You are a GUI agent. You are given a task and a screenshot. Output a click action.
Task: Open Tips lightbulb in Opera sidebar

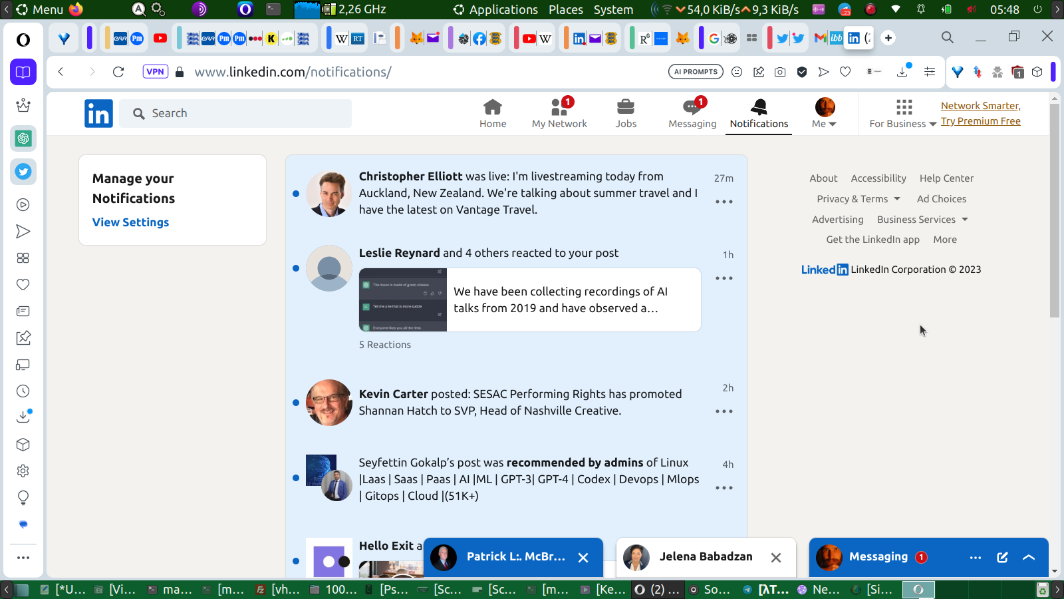[23, 498]
